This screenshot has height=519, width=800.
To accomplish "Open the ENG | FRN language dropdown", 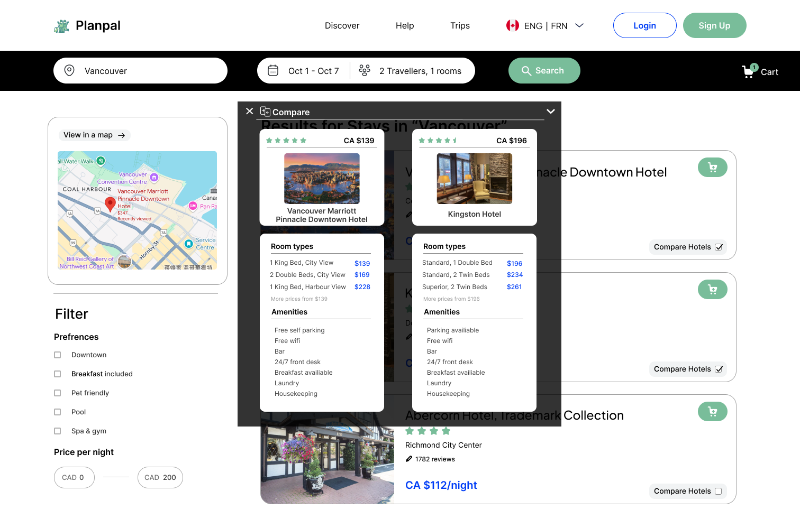I will tap(545, 25).
